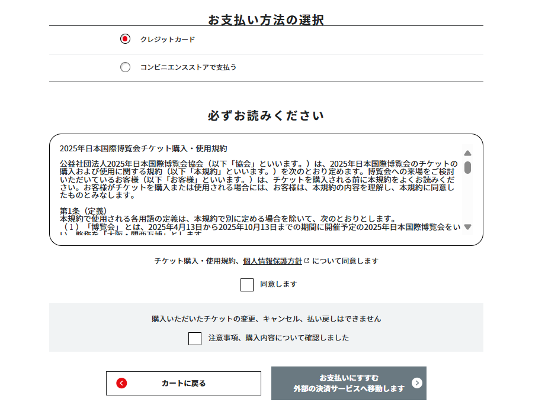Screen dimensions: 545x412
Task: Tick 注意事項、購入内容について確認しました checkbox
Action: (x=195, y=339)
